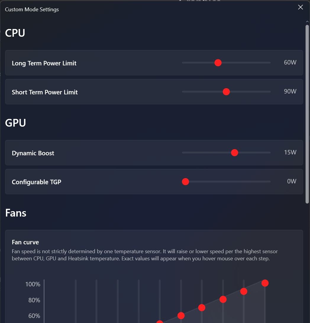Select the fan curve point near 90%
Image resolution: width=310 pixels, height=323 pixels.
pyautogui.click(x=244, y=291)
